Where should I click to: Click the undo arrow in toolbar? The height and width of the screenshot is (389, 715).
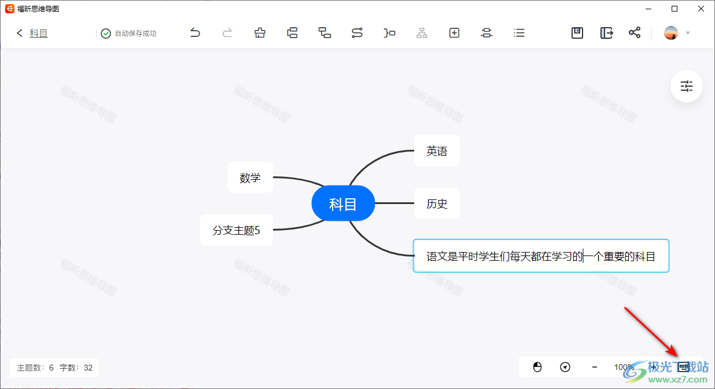(196, 33)
